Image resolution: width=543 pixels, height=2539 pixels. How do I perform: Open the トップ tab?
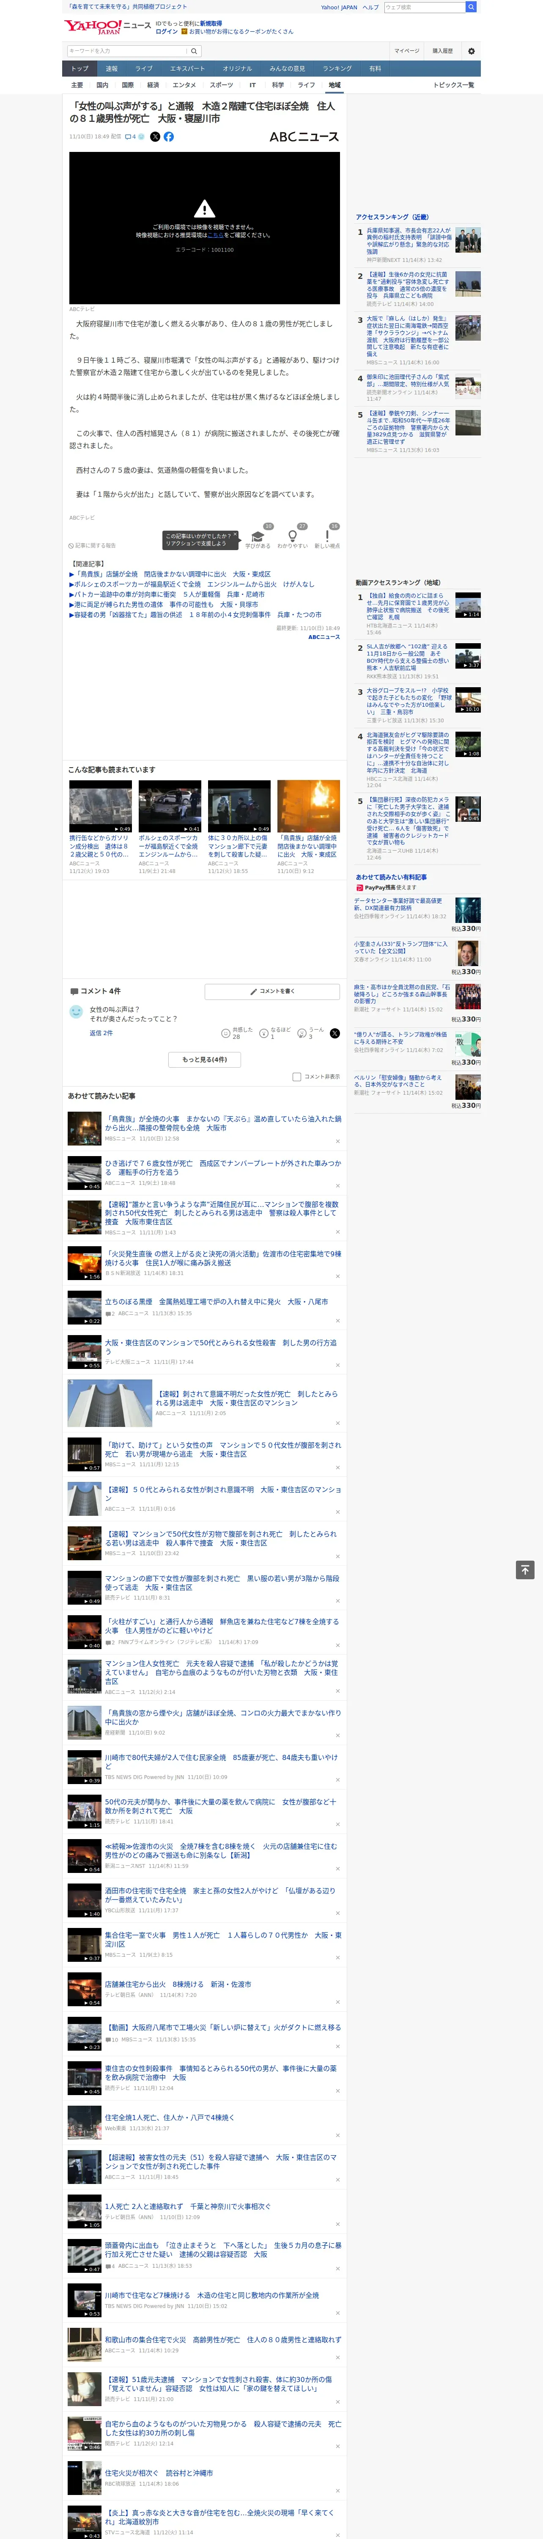(80, 69)
